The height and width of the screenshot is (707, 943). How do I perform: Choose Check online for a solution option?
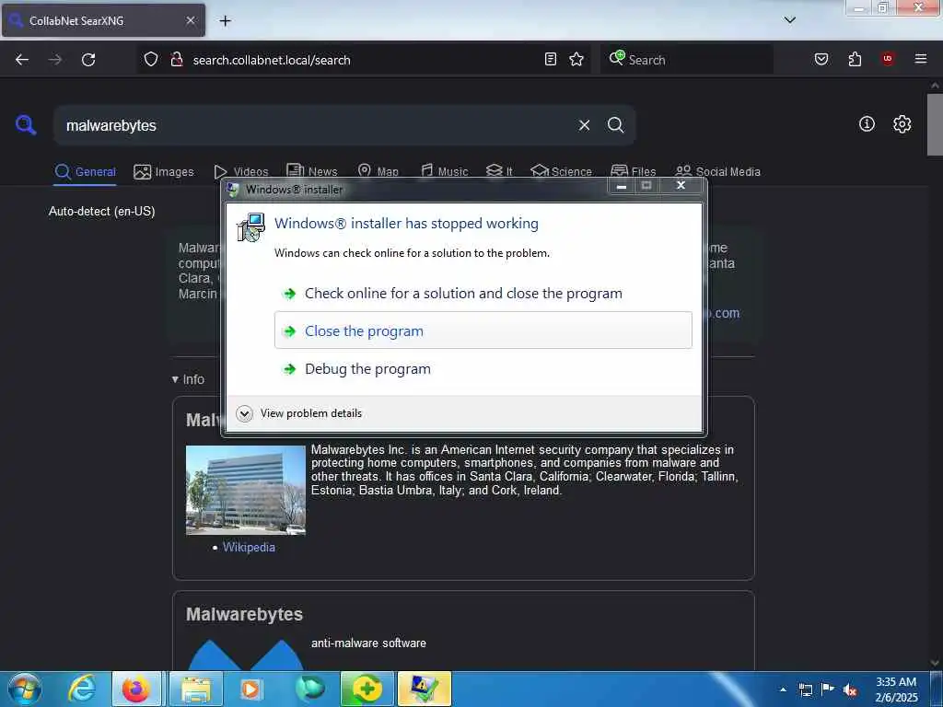[x=483, y=294]
